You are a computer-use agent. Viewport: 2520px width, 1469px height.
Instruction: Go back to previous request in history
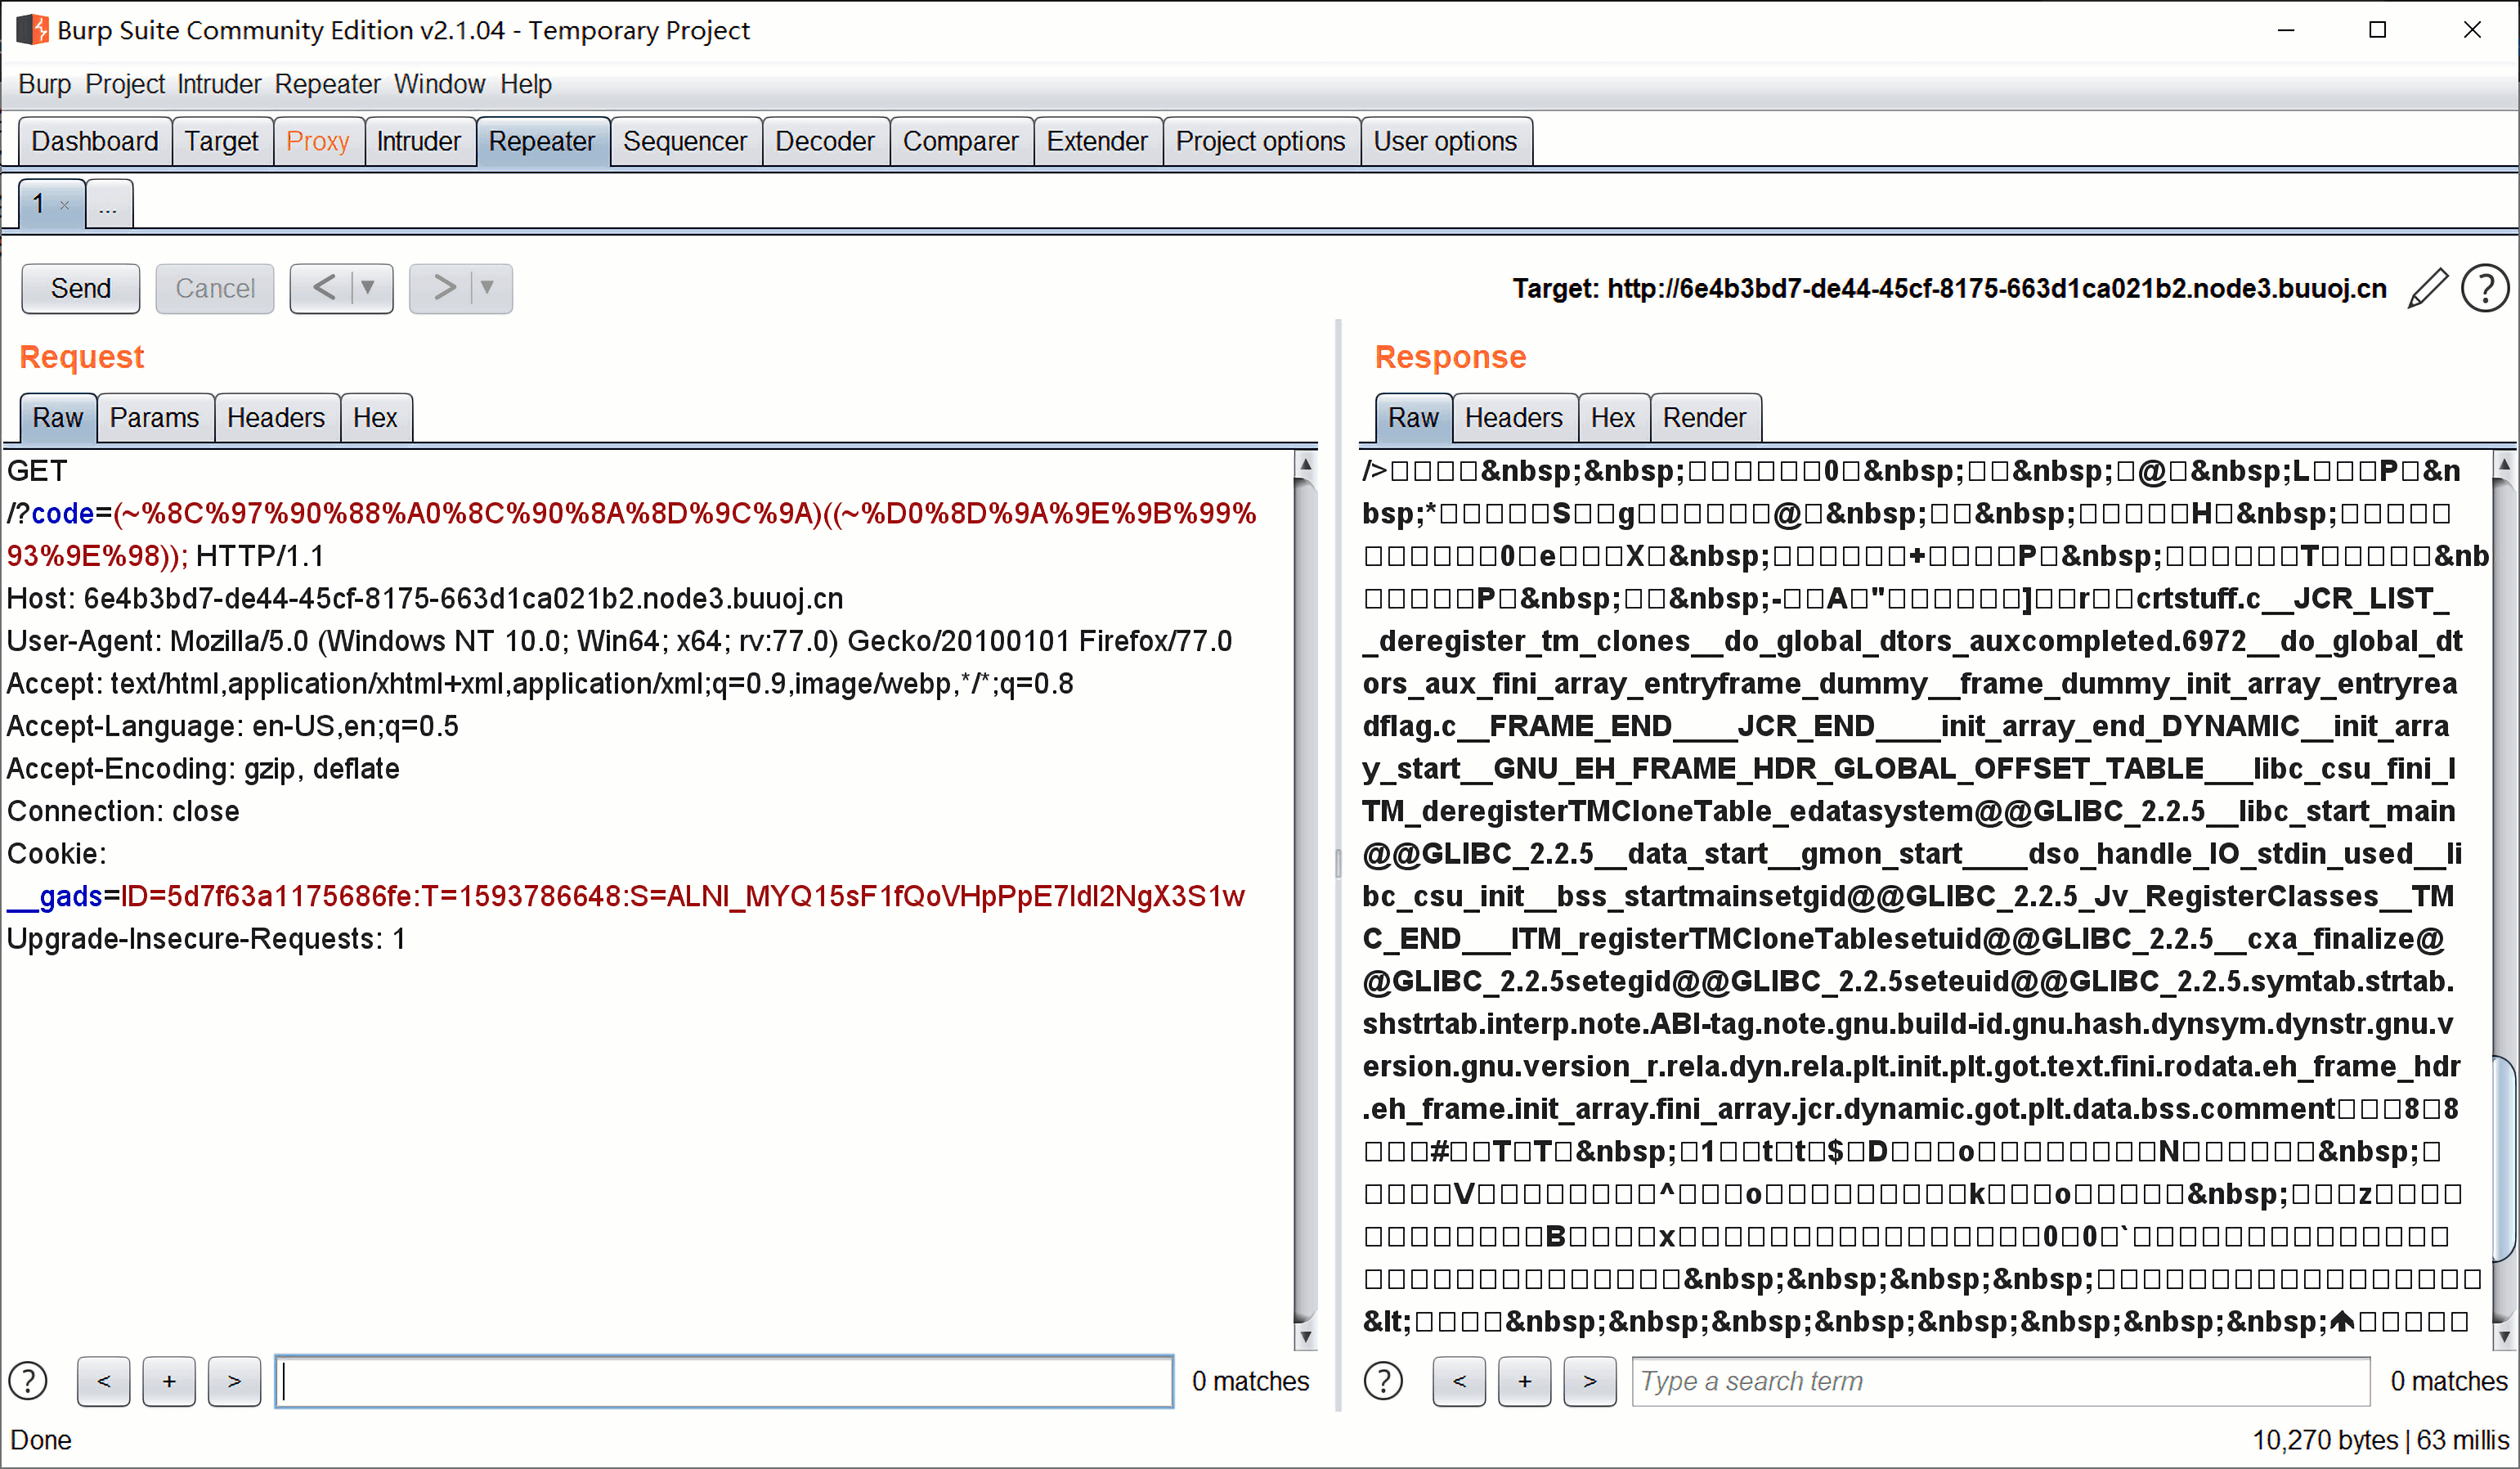coord(323,288)
